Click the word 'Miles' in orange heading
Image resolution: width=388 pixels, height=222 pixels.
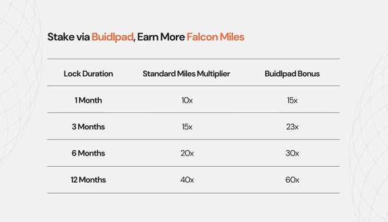[232, 37]
